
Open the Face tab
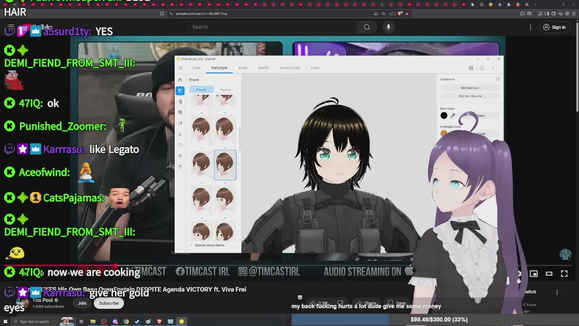[x=196, y=68]
